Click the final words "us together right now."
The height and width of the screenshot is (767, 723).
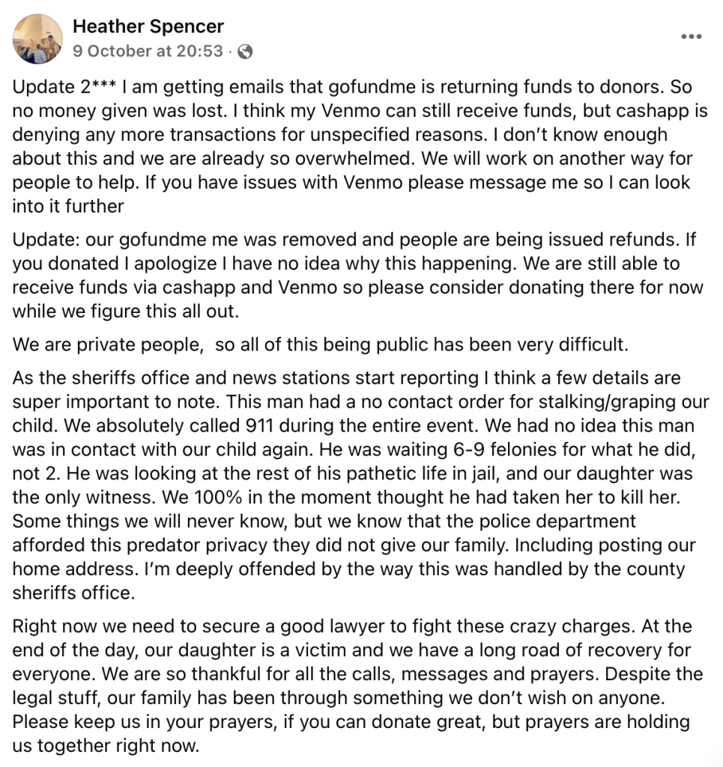point(103,746)
